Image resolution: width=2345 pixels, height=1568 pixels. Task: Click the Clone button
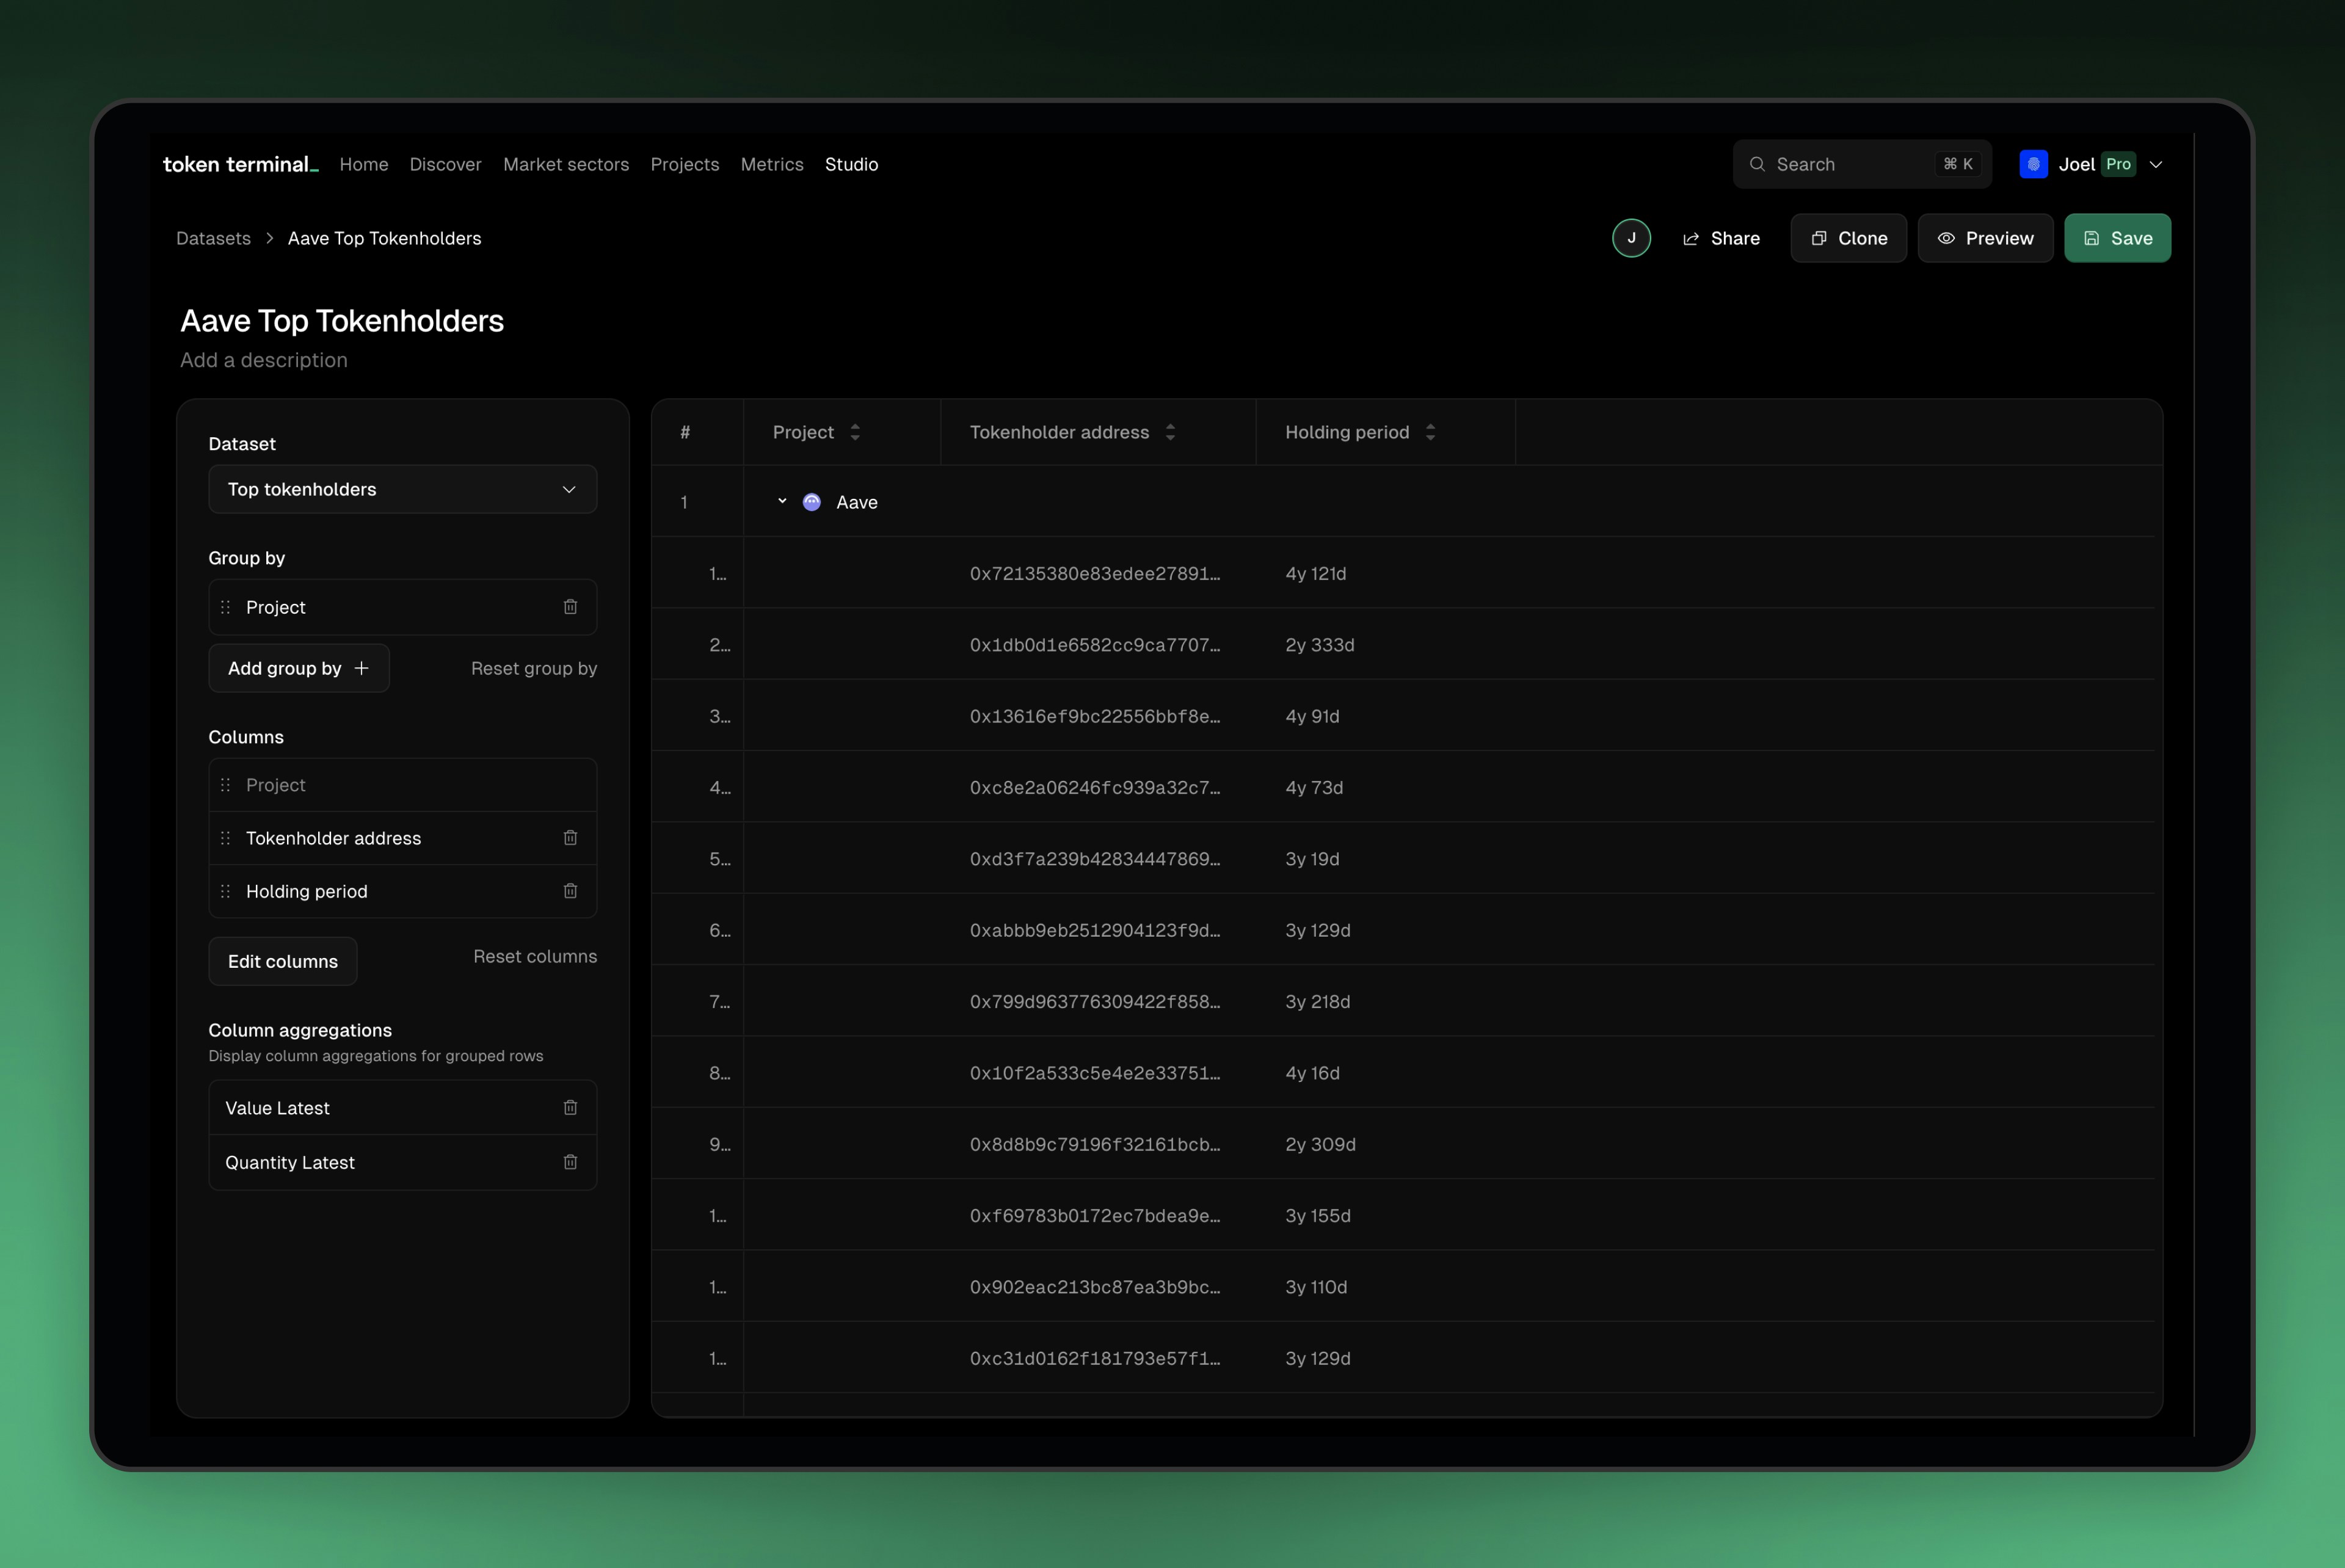tap(1849, 238)
